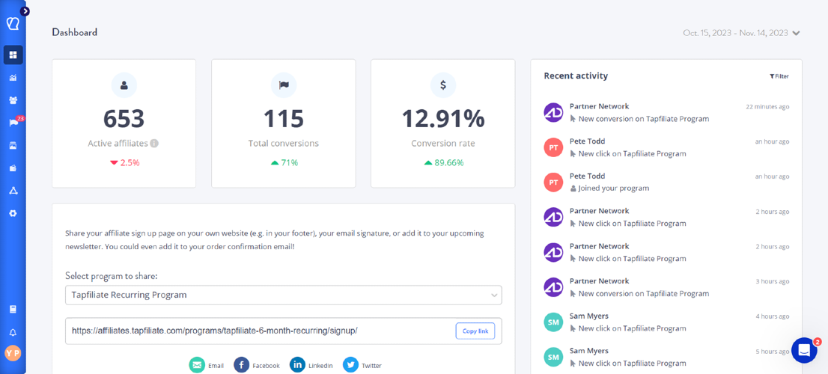Screen dimensions: 828x374
Task: Click the Filter button in Recent activity
Action: (x=779, y=76)
